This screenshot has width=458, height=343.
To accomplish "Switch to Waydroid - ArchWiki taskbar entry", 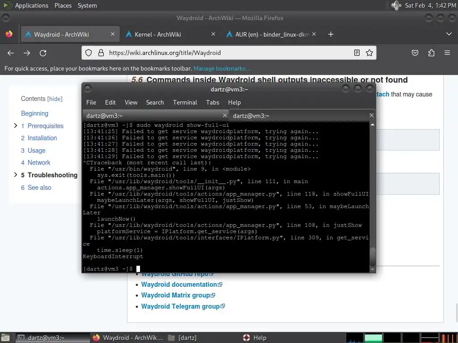I will (x=128, y=338).
